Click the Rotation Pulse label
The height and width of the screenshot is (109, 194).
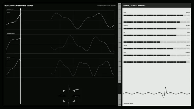click(129, 104)
